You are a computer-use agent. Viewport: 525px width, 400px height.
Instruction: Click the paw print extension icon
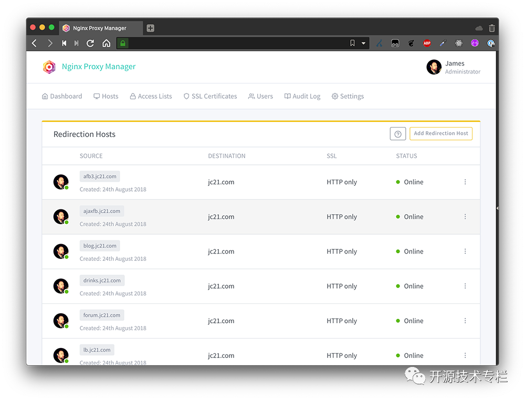(411, 43)
